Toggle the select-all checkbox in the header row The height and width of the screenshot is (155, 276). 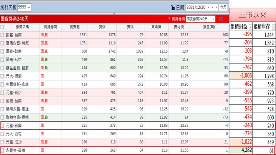2,27
